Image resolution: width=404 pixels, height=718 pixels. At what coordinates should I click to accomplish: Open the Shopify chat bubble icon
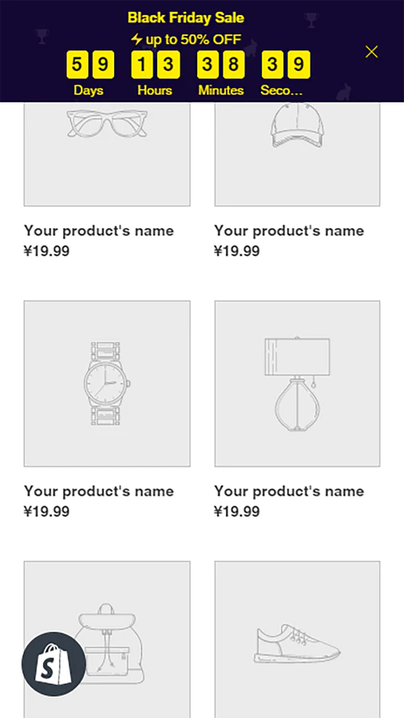click(x=53, y=664)
